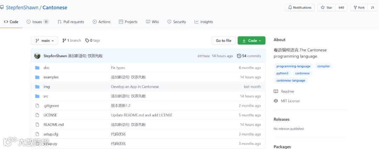Open the Packages section heading
379x149 pixels.
pyautogui.click(x=282, y=147)
